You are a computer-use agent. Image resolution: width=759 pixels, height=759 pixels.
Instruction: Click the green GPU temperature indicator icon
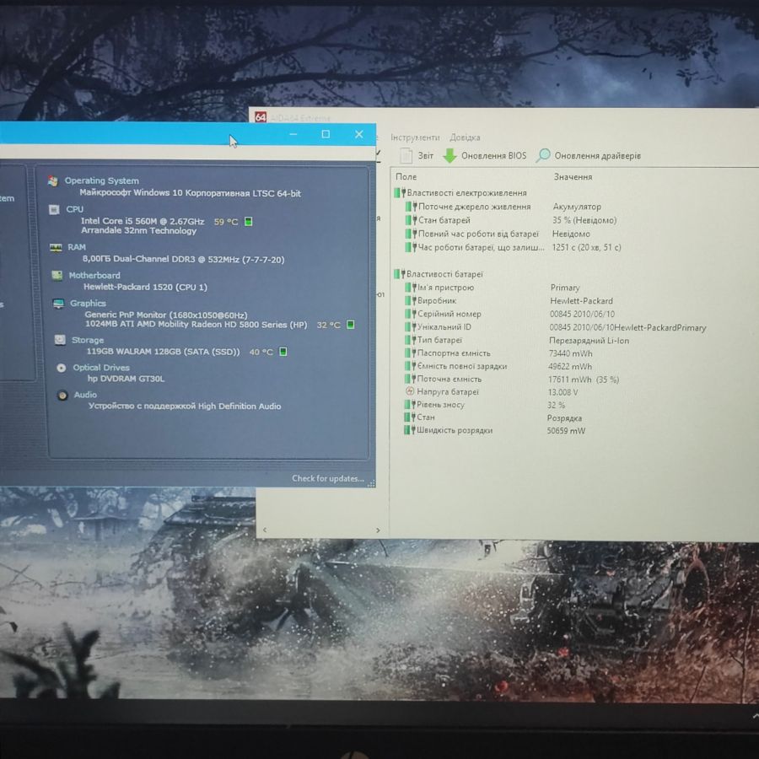click(x=351, y=325)
